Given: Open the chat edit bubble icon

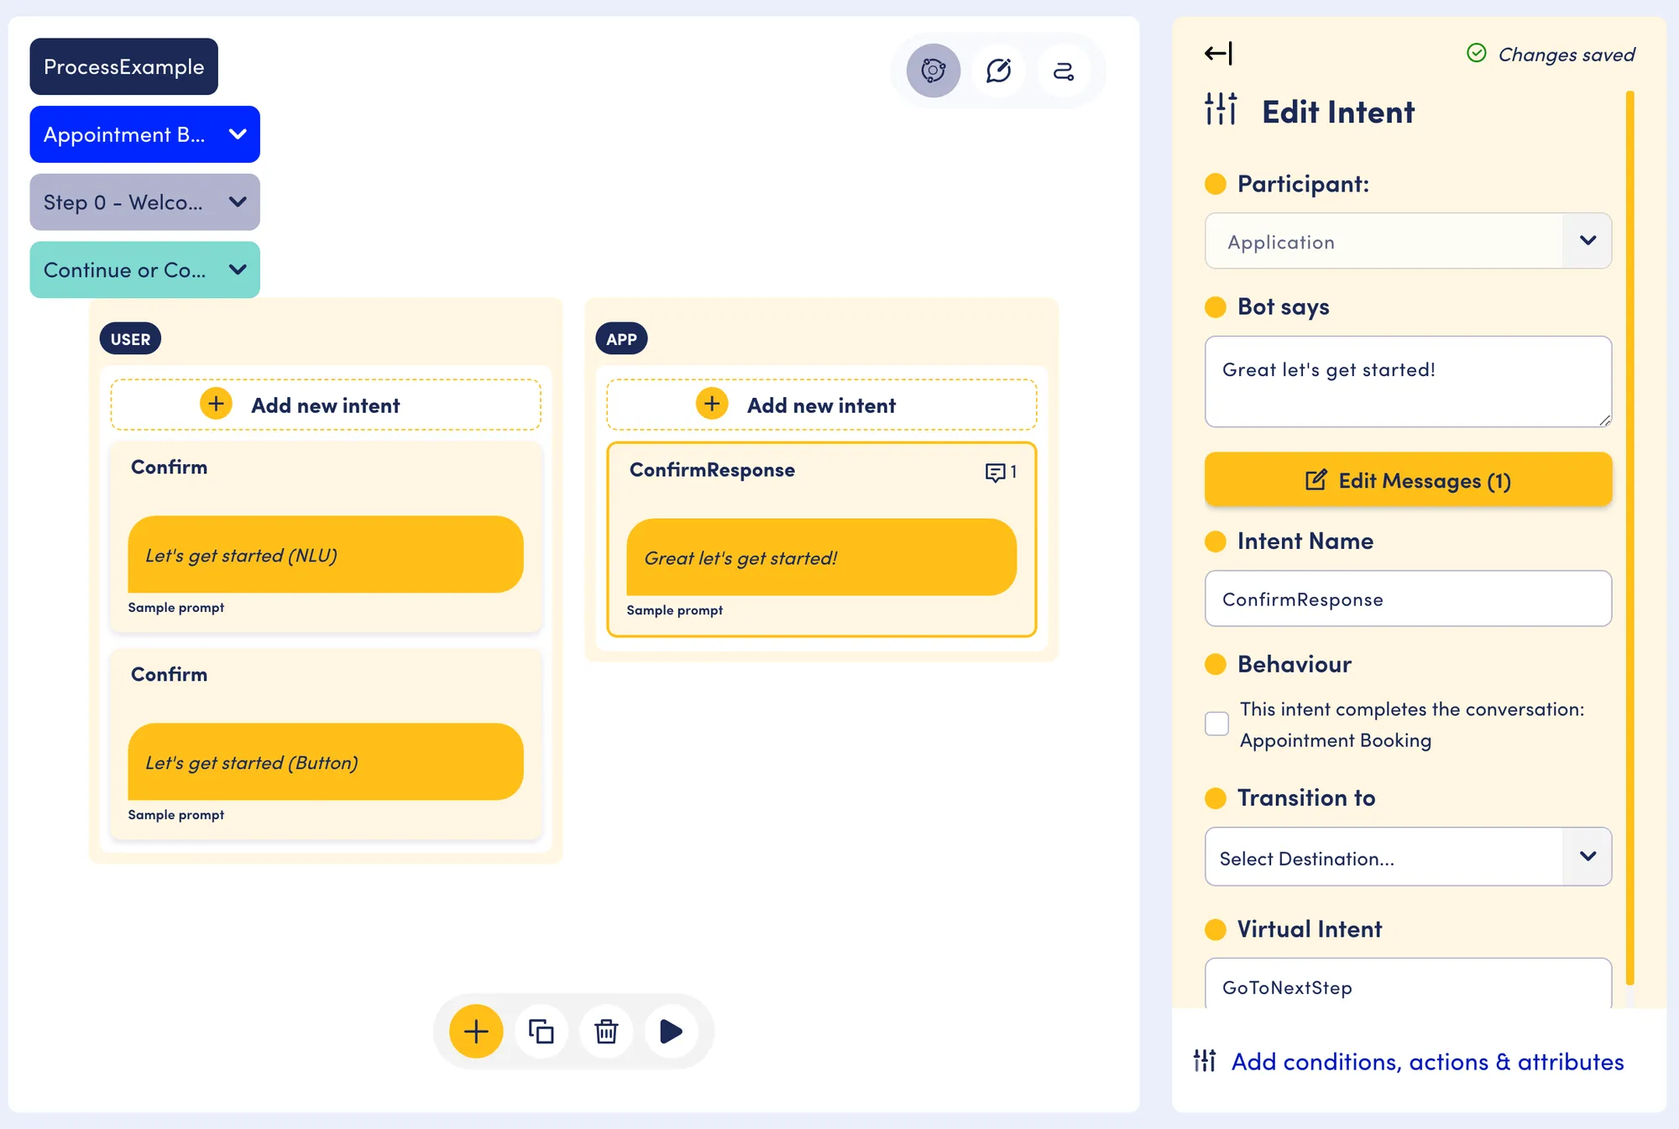Looking at the screenshot, I should pos(998,71).
